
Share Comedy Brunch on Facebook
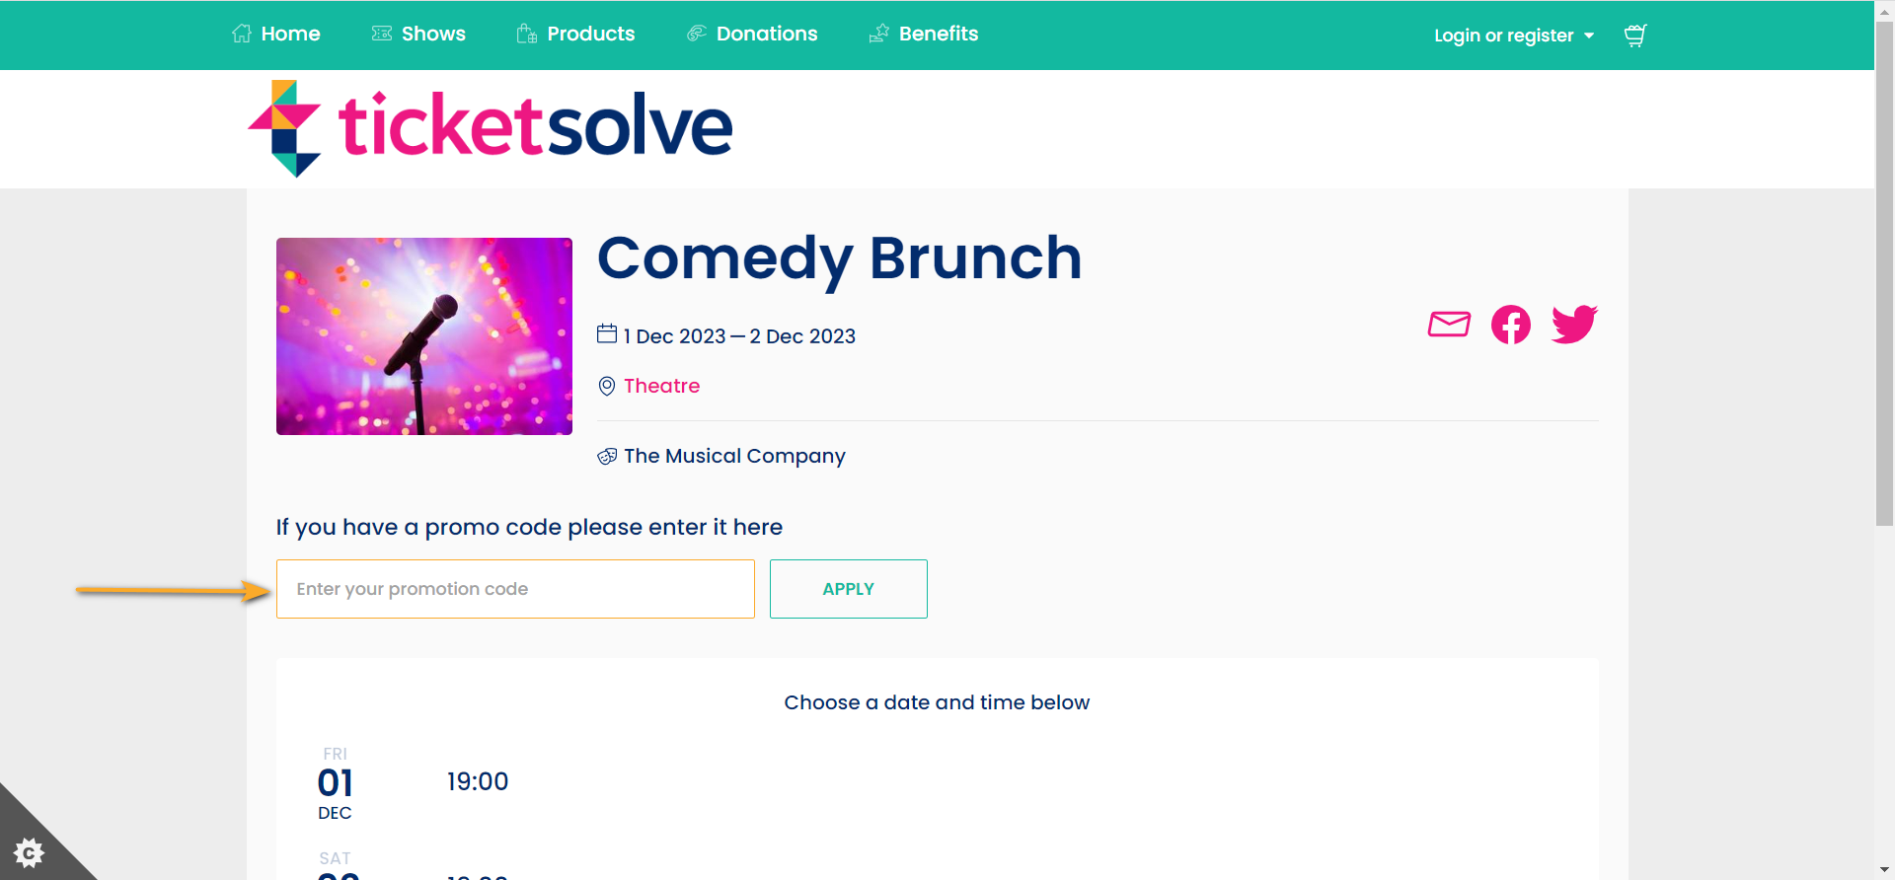(x=1509, y=324)
